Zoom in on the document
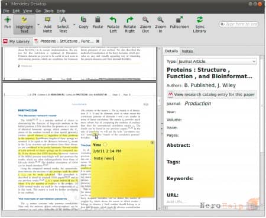Viewport: 266px width, 218px height. [160, 25]
